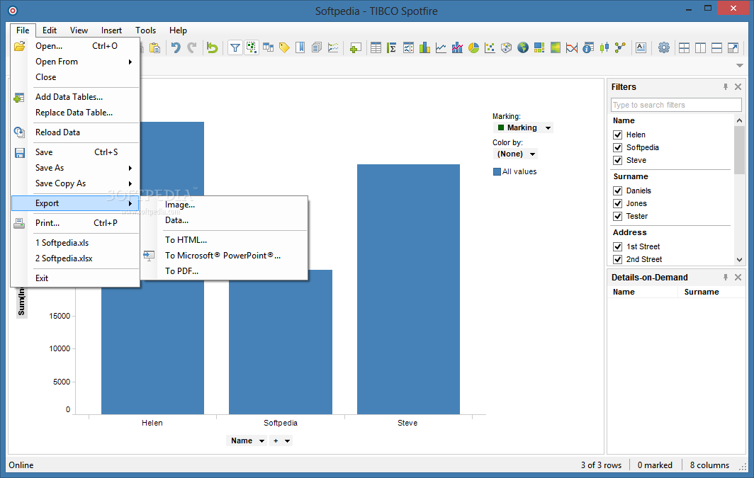The width and height of the screenshot is (754, 478).
Task: Create a Network Graph visualization
Action: [620, 47]
